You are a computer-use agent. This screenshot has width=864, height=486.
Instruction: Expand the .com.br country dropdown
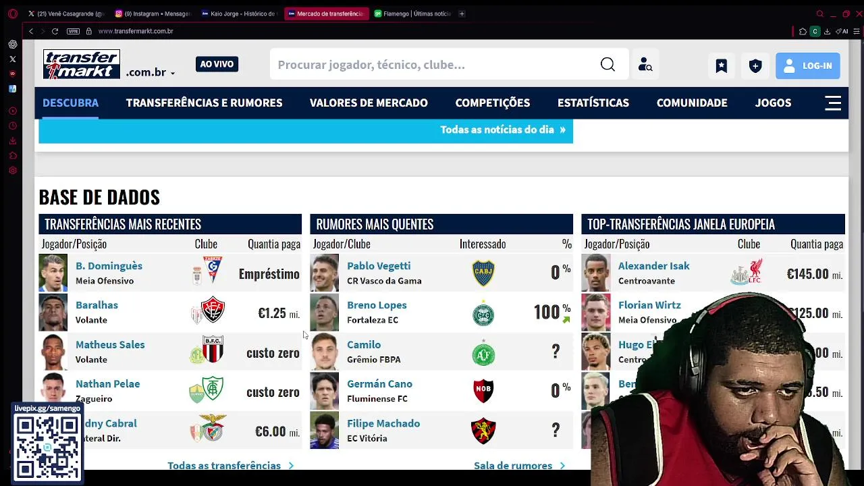(x=150, y=72)
